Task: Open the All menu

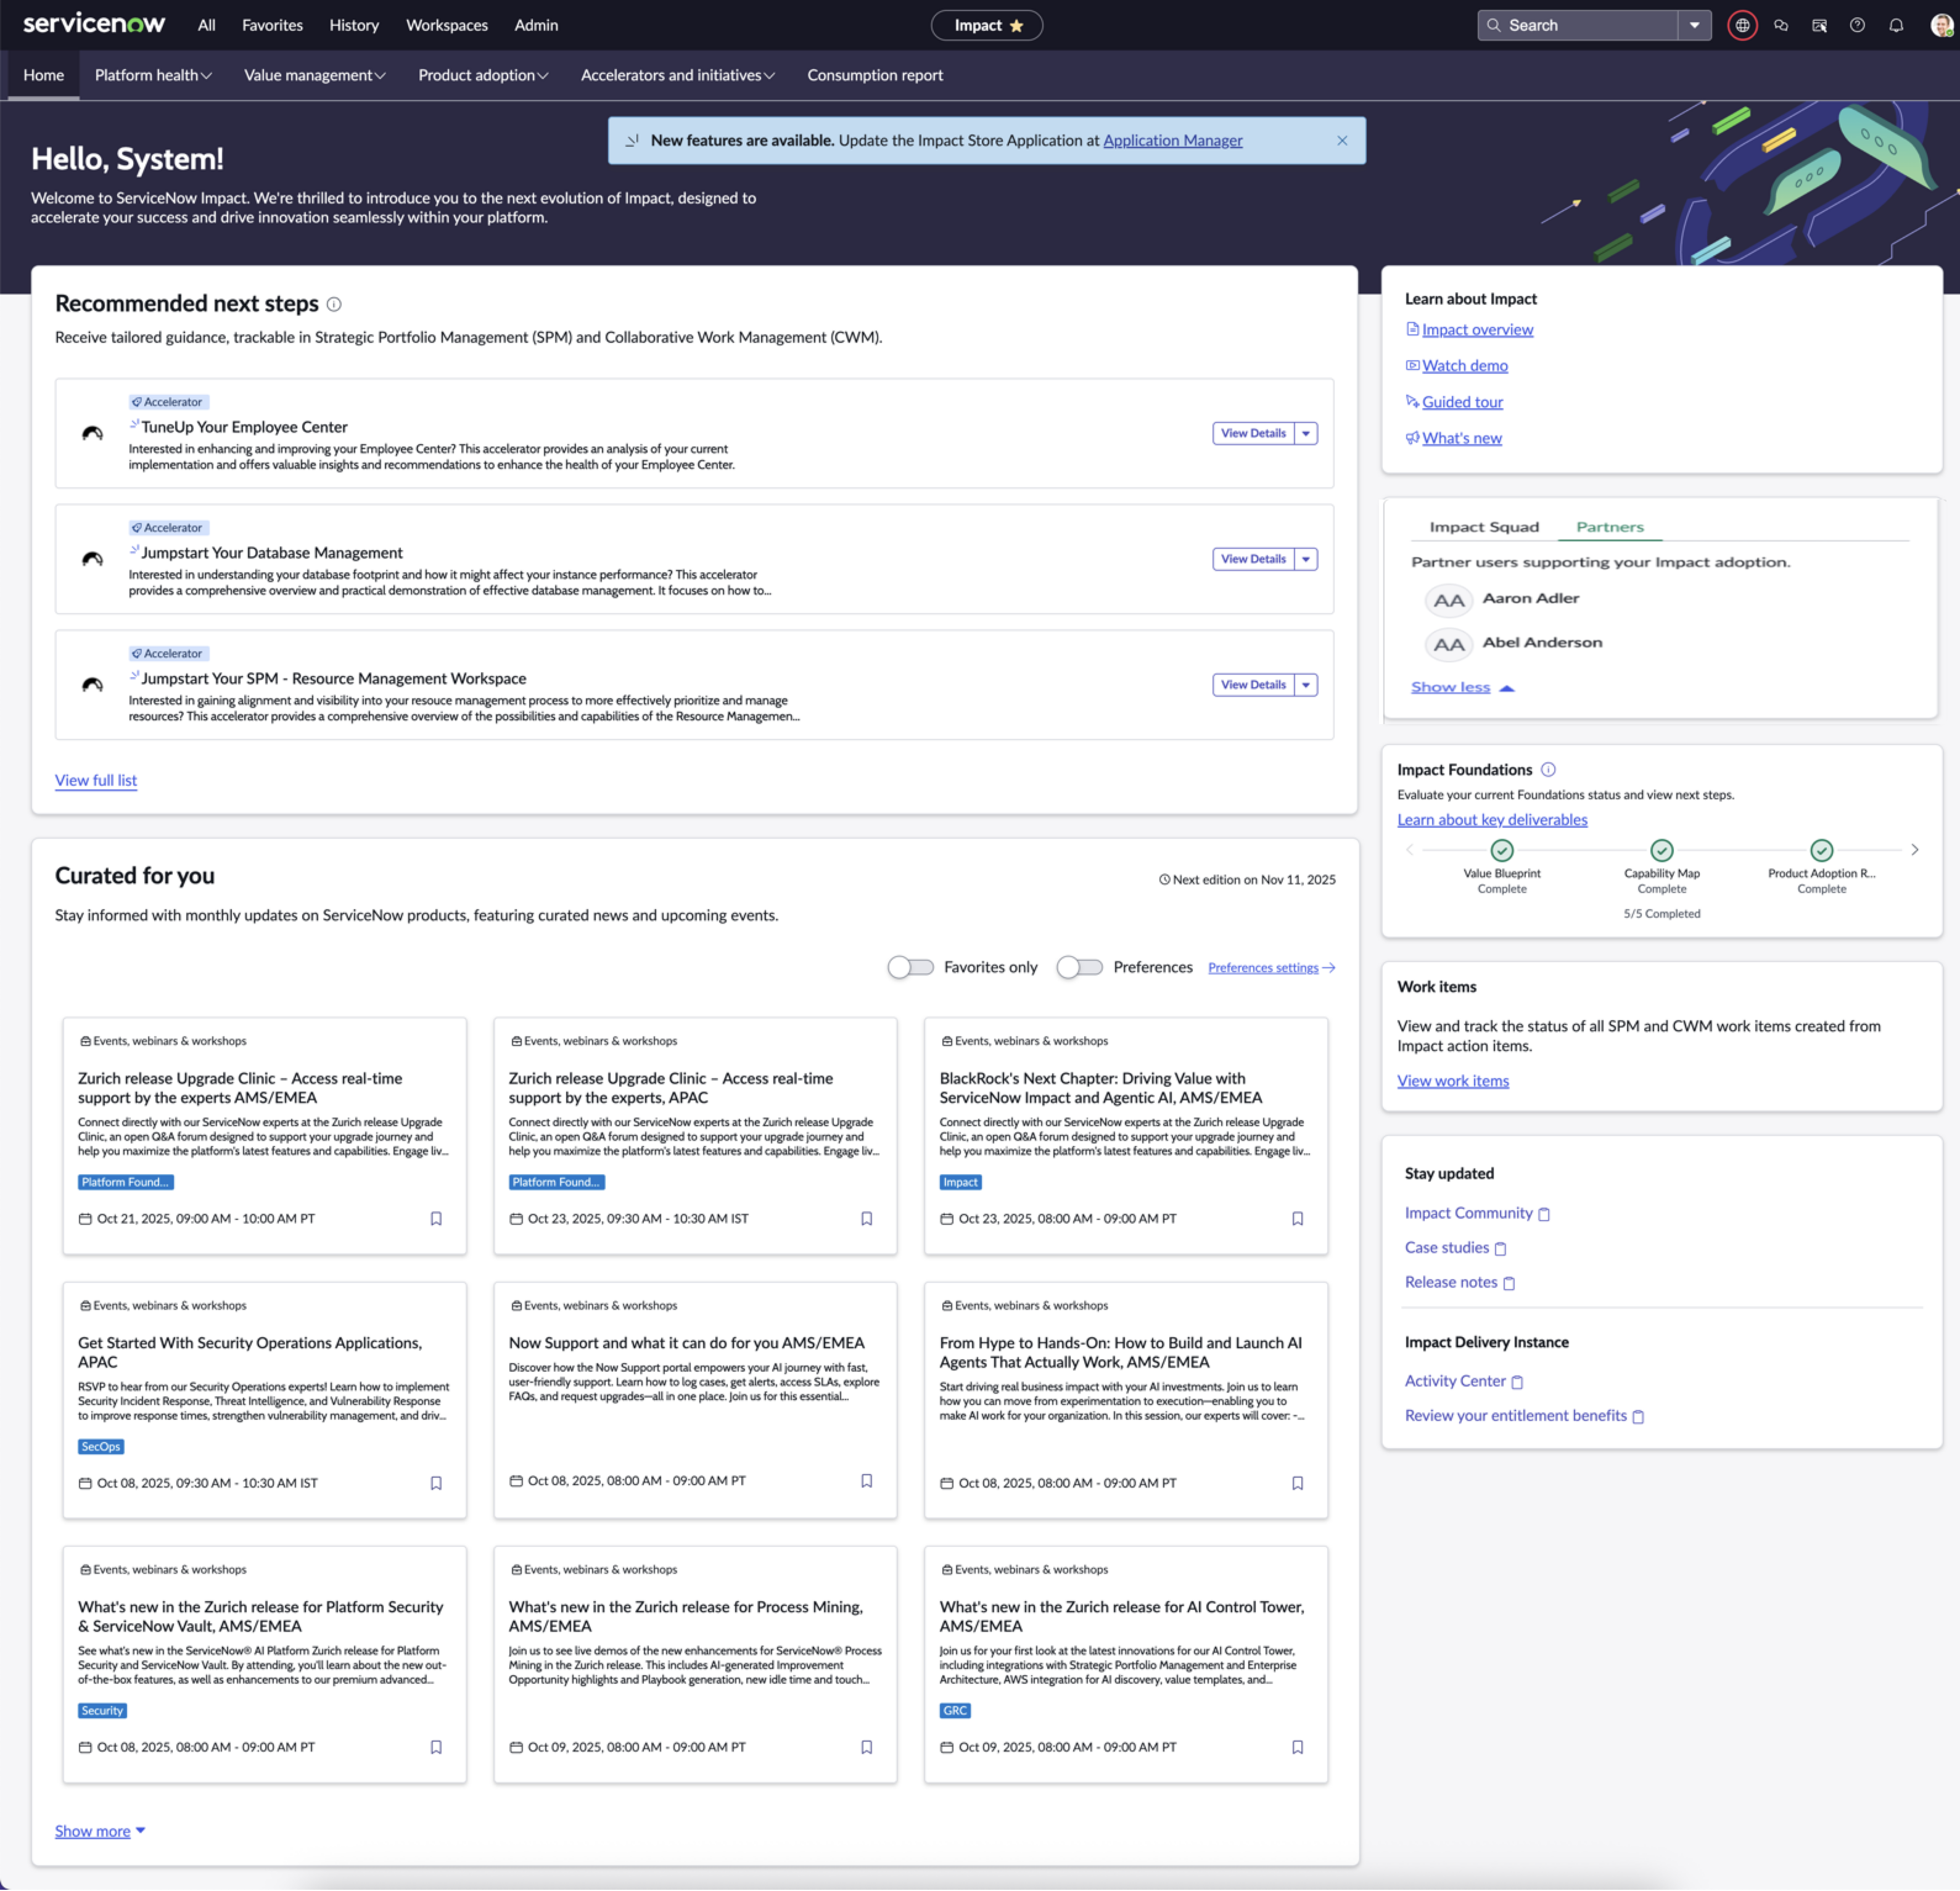Action: point(206,25)
